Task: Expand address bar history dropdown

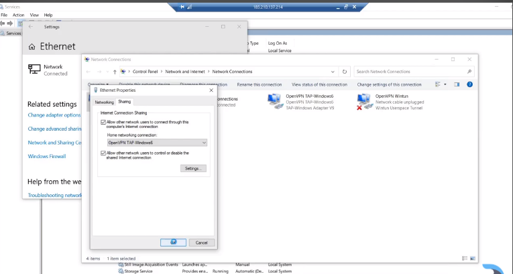Action: pyautogui.click(x=333, y=72)
